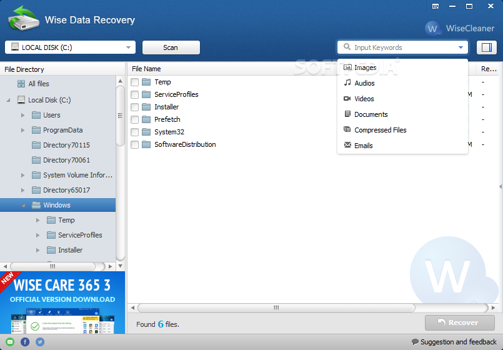Click the SoftwareDistribution folder icon
This screenshot has width=503, height=350.
click(x=146, y=144)
